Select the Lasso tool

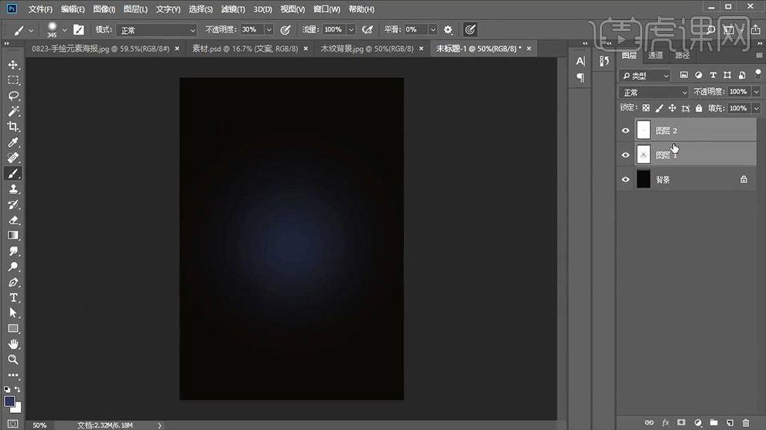click(x=13, y=96)
